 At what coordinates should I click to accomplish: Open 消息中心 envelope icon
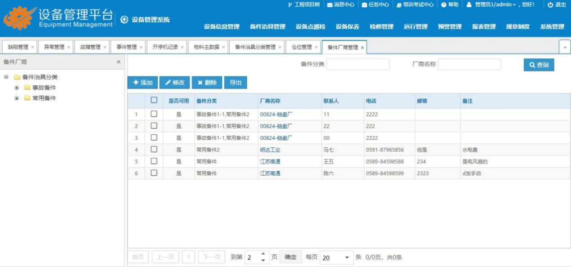tap(329, 4)
